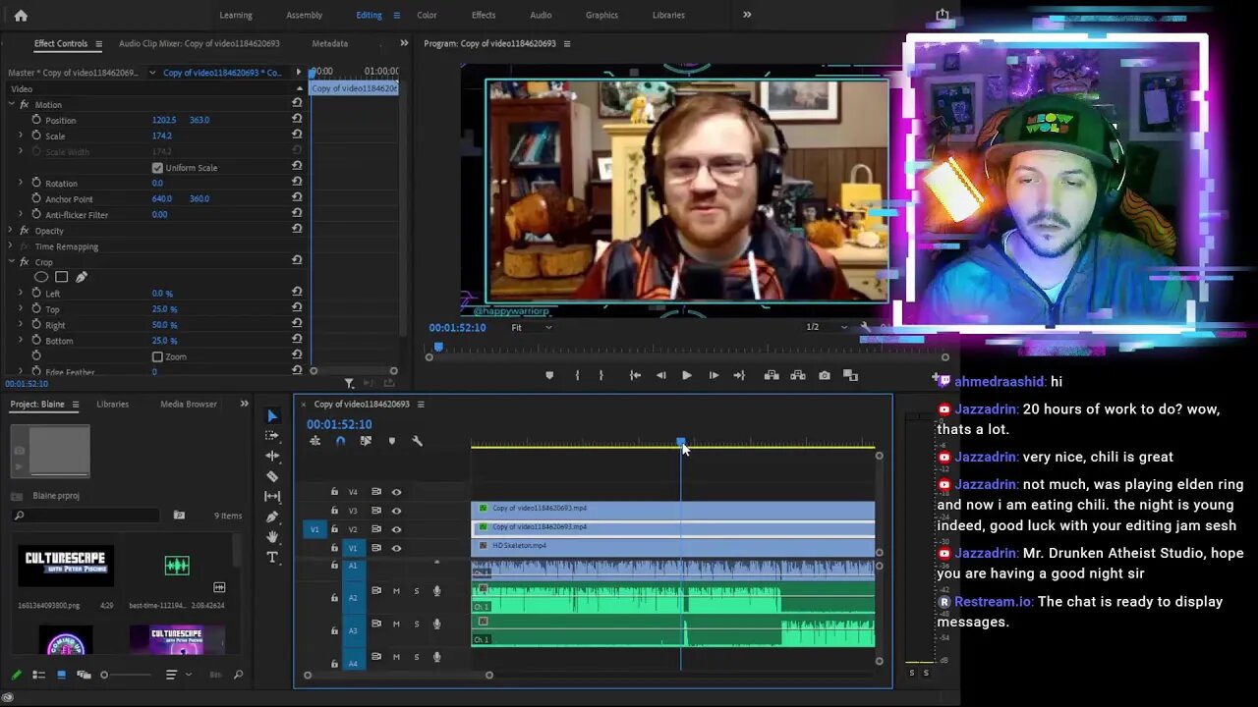Viewport: 1258px width, 707px height.
Task: Switch to the Effects workspace
Action: [484, 15]
